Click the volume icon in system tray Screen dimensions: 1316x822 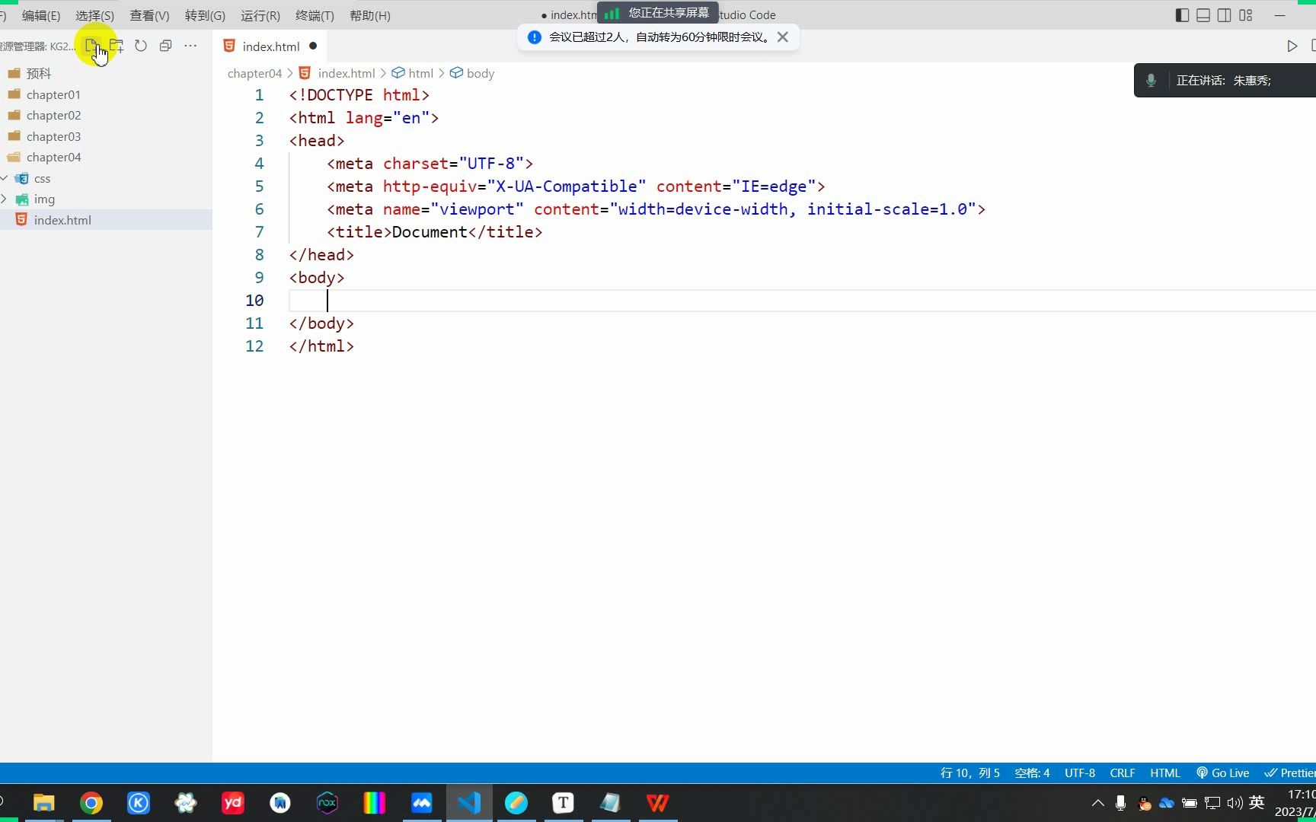pyautogui.click(x=1235, y=802)
